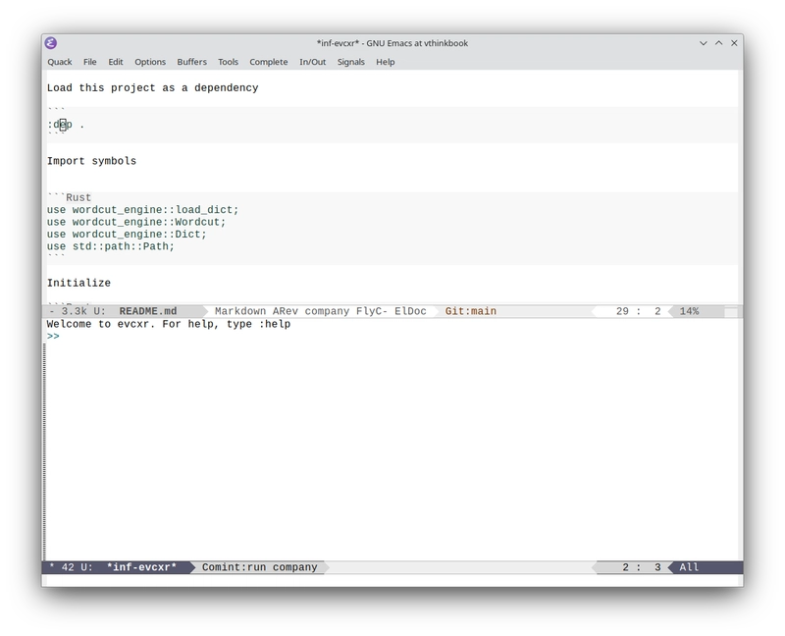Maximize the Emacs window
785x636 pixels.
point(718,43)
